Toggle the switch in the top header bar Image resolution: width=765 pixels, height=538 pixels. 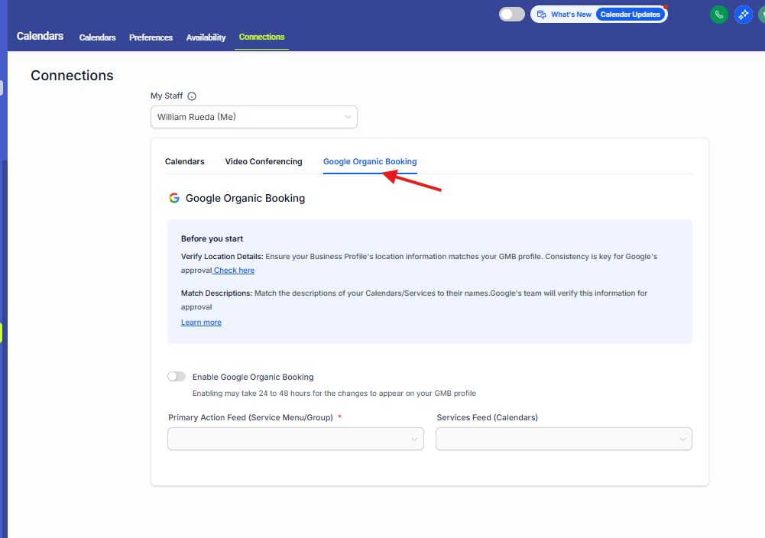click(511, 15)
